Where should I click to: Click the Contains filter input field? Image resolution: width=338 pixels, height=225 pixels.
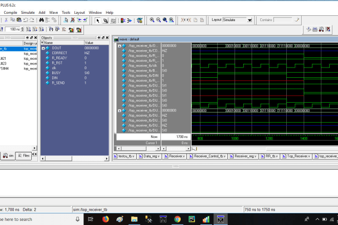[x=282, y=20]
